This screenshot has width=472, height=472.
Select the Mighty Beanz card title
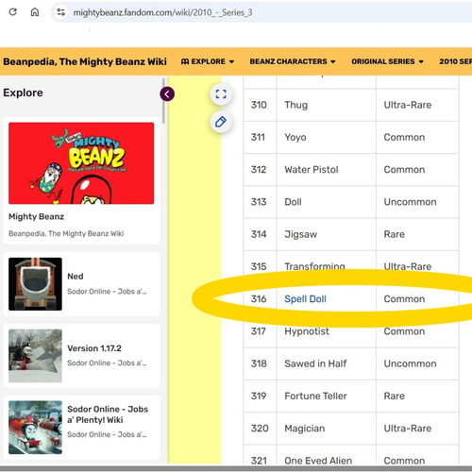[36, 217]
